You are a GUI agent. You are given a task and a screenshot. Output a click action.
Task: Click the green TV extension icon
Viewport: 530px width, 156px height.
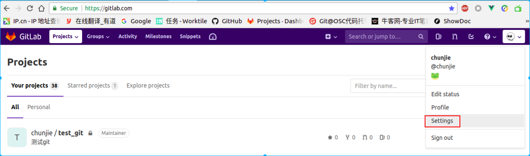click(x=518, y=8)
